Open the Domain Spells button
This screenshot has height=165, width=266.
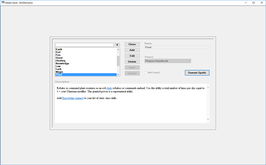coord(197,73)
